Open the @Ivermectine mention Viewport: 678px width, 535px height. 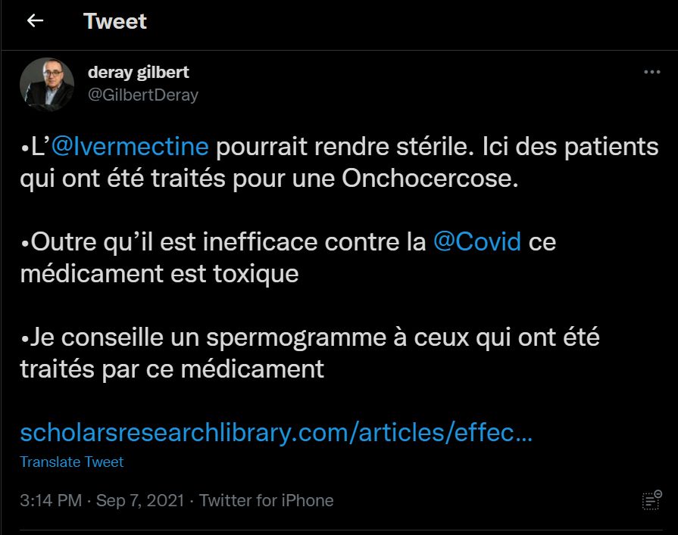click(130, 146)
